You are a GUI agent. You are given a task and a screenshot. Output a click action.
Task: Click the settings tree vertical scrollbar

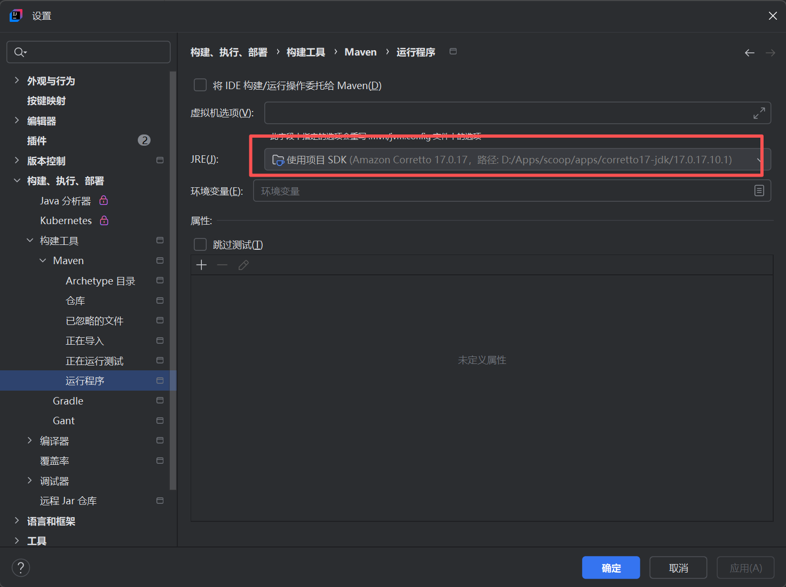pyautogui.click(x=172, y=280)
